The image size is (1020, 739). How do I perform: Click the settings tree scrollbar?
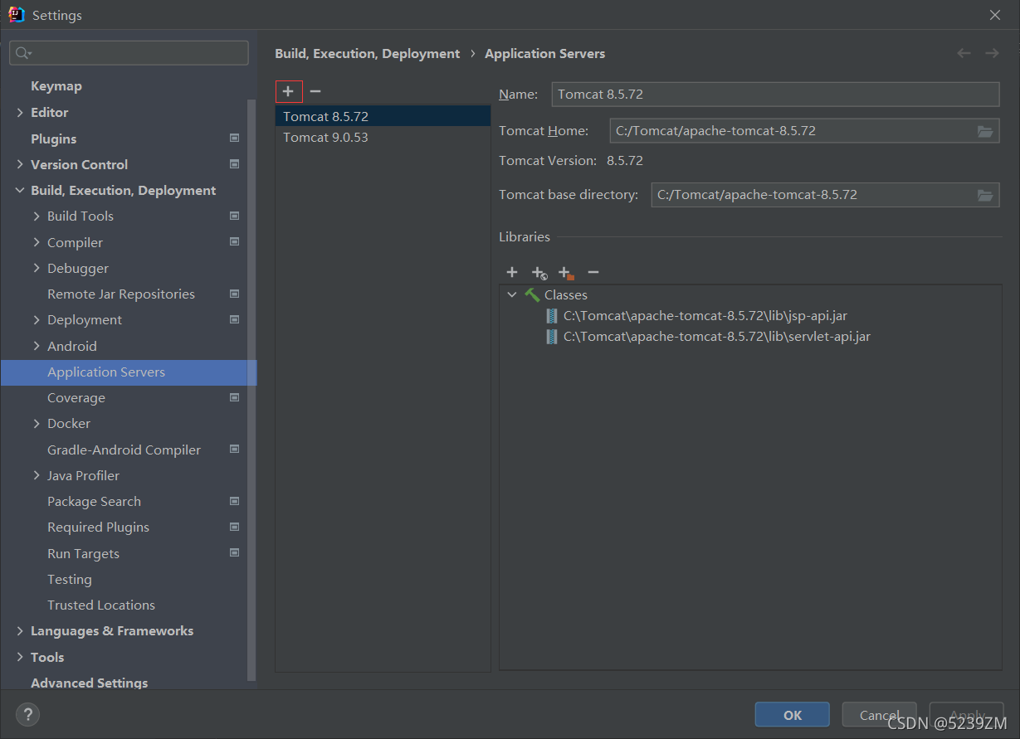pos(252,390)
